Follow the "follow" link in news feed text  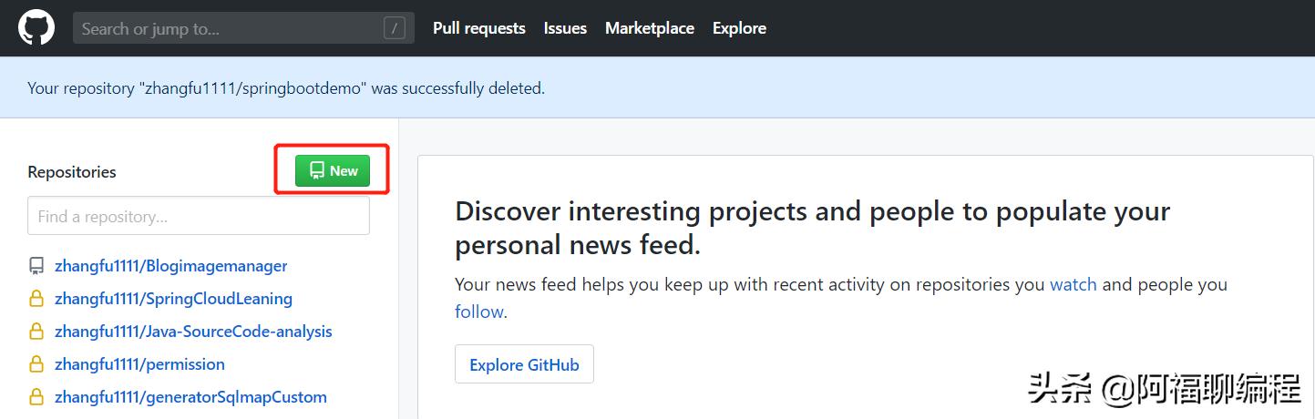(x=478, y=312)
